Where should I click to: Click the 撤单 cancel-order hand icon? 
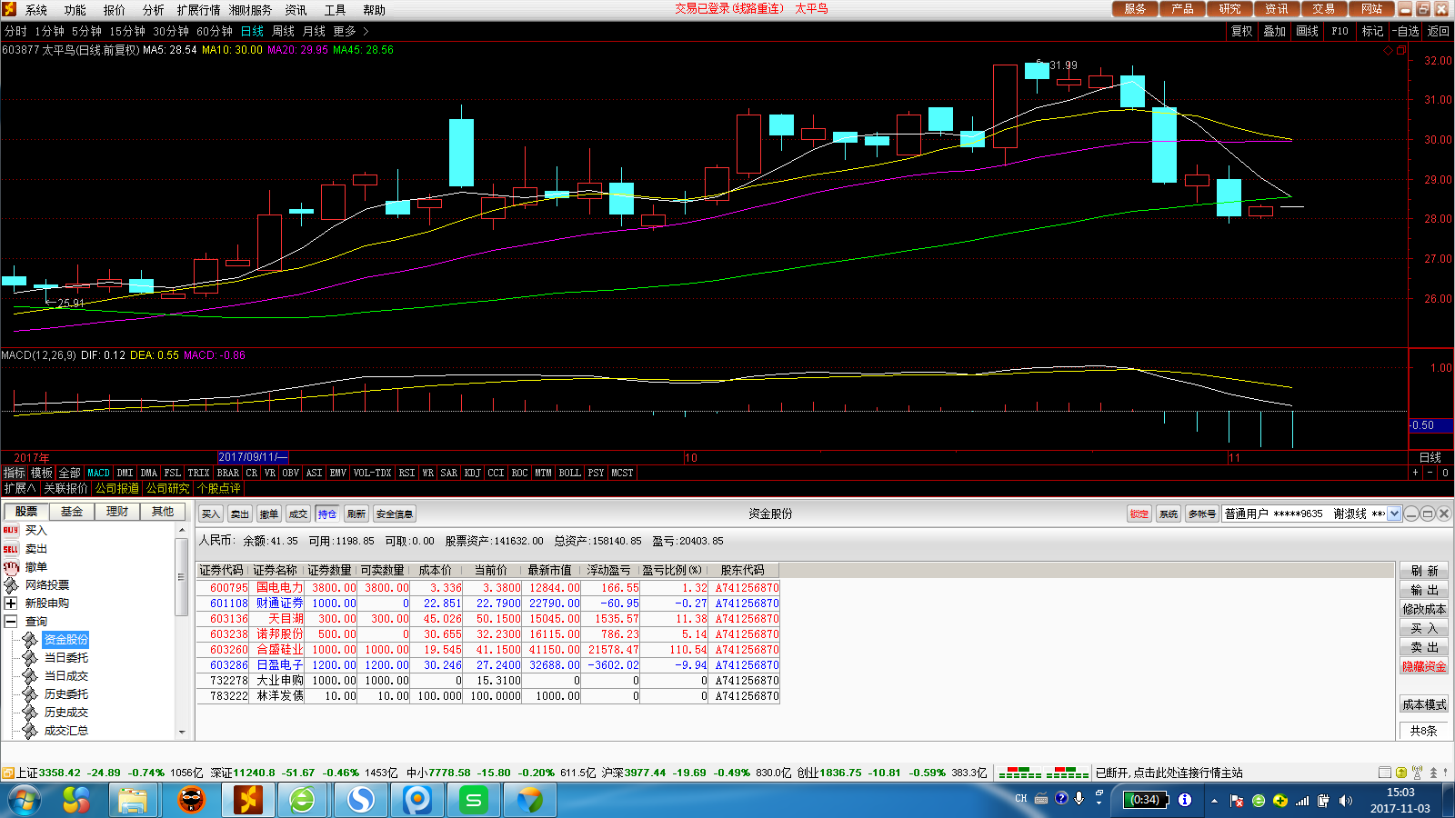point(11,567)
